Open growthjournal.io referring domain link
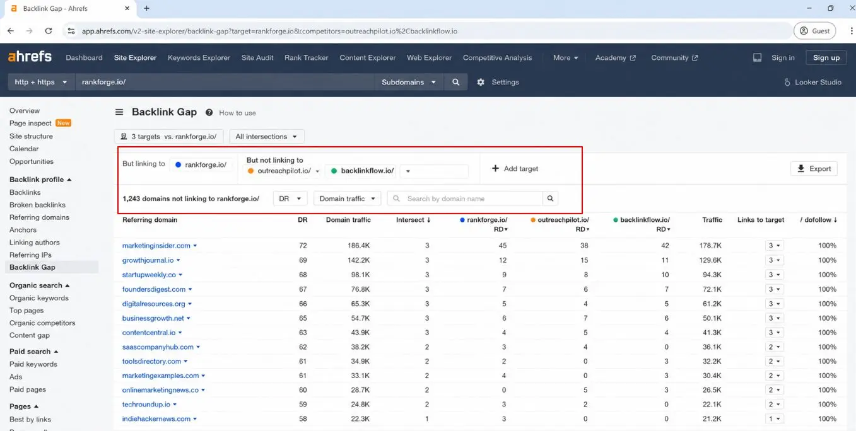Image resolution: width=856 pixels, height=431 pixels. coord(148,260)
